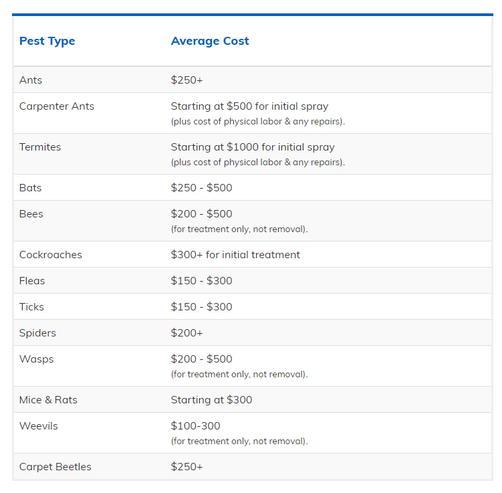Select the Spiders row label
Viewport: 502px width, 493px height.
tap(37, 333)
